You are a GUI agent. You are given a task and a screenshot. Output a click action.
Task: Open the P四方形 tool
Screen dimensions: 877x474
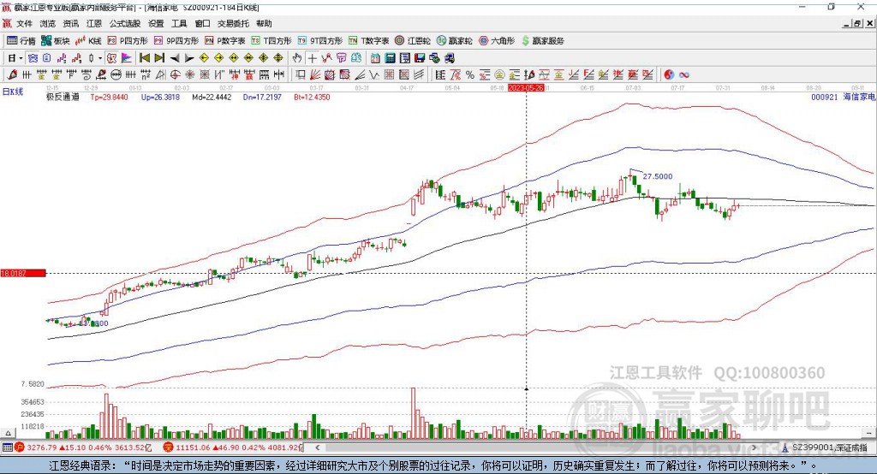point(128,41)
